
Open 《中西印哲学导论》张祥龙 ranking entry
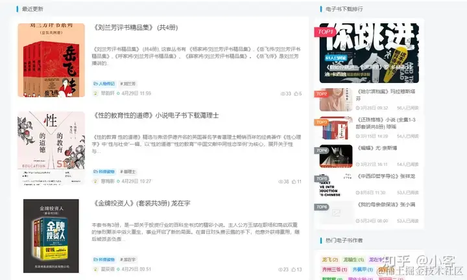click(x=387, y=176)
